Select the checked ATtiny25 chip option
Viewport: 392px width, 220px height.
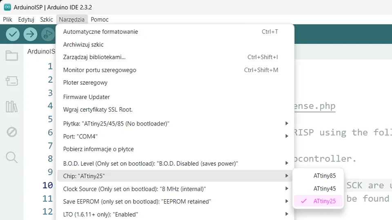(324, 201)
